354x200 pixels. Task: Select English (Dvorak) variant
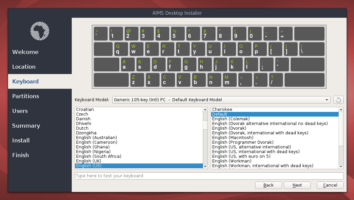click(x=275, y=128)
